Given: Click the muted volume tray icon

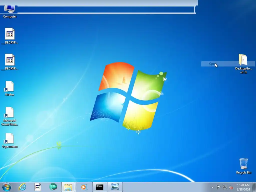Looking at the screenshot, I should (x=231, y=187).
